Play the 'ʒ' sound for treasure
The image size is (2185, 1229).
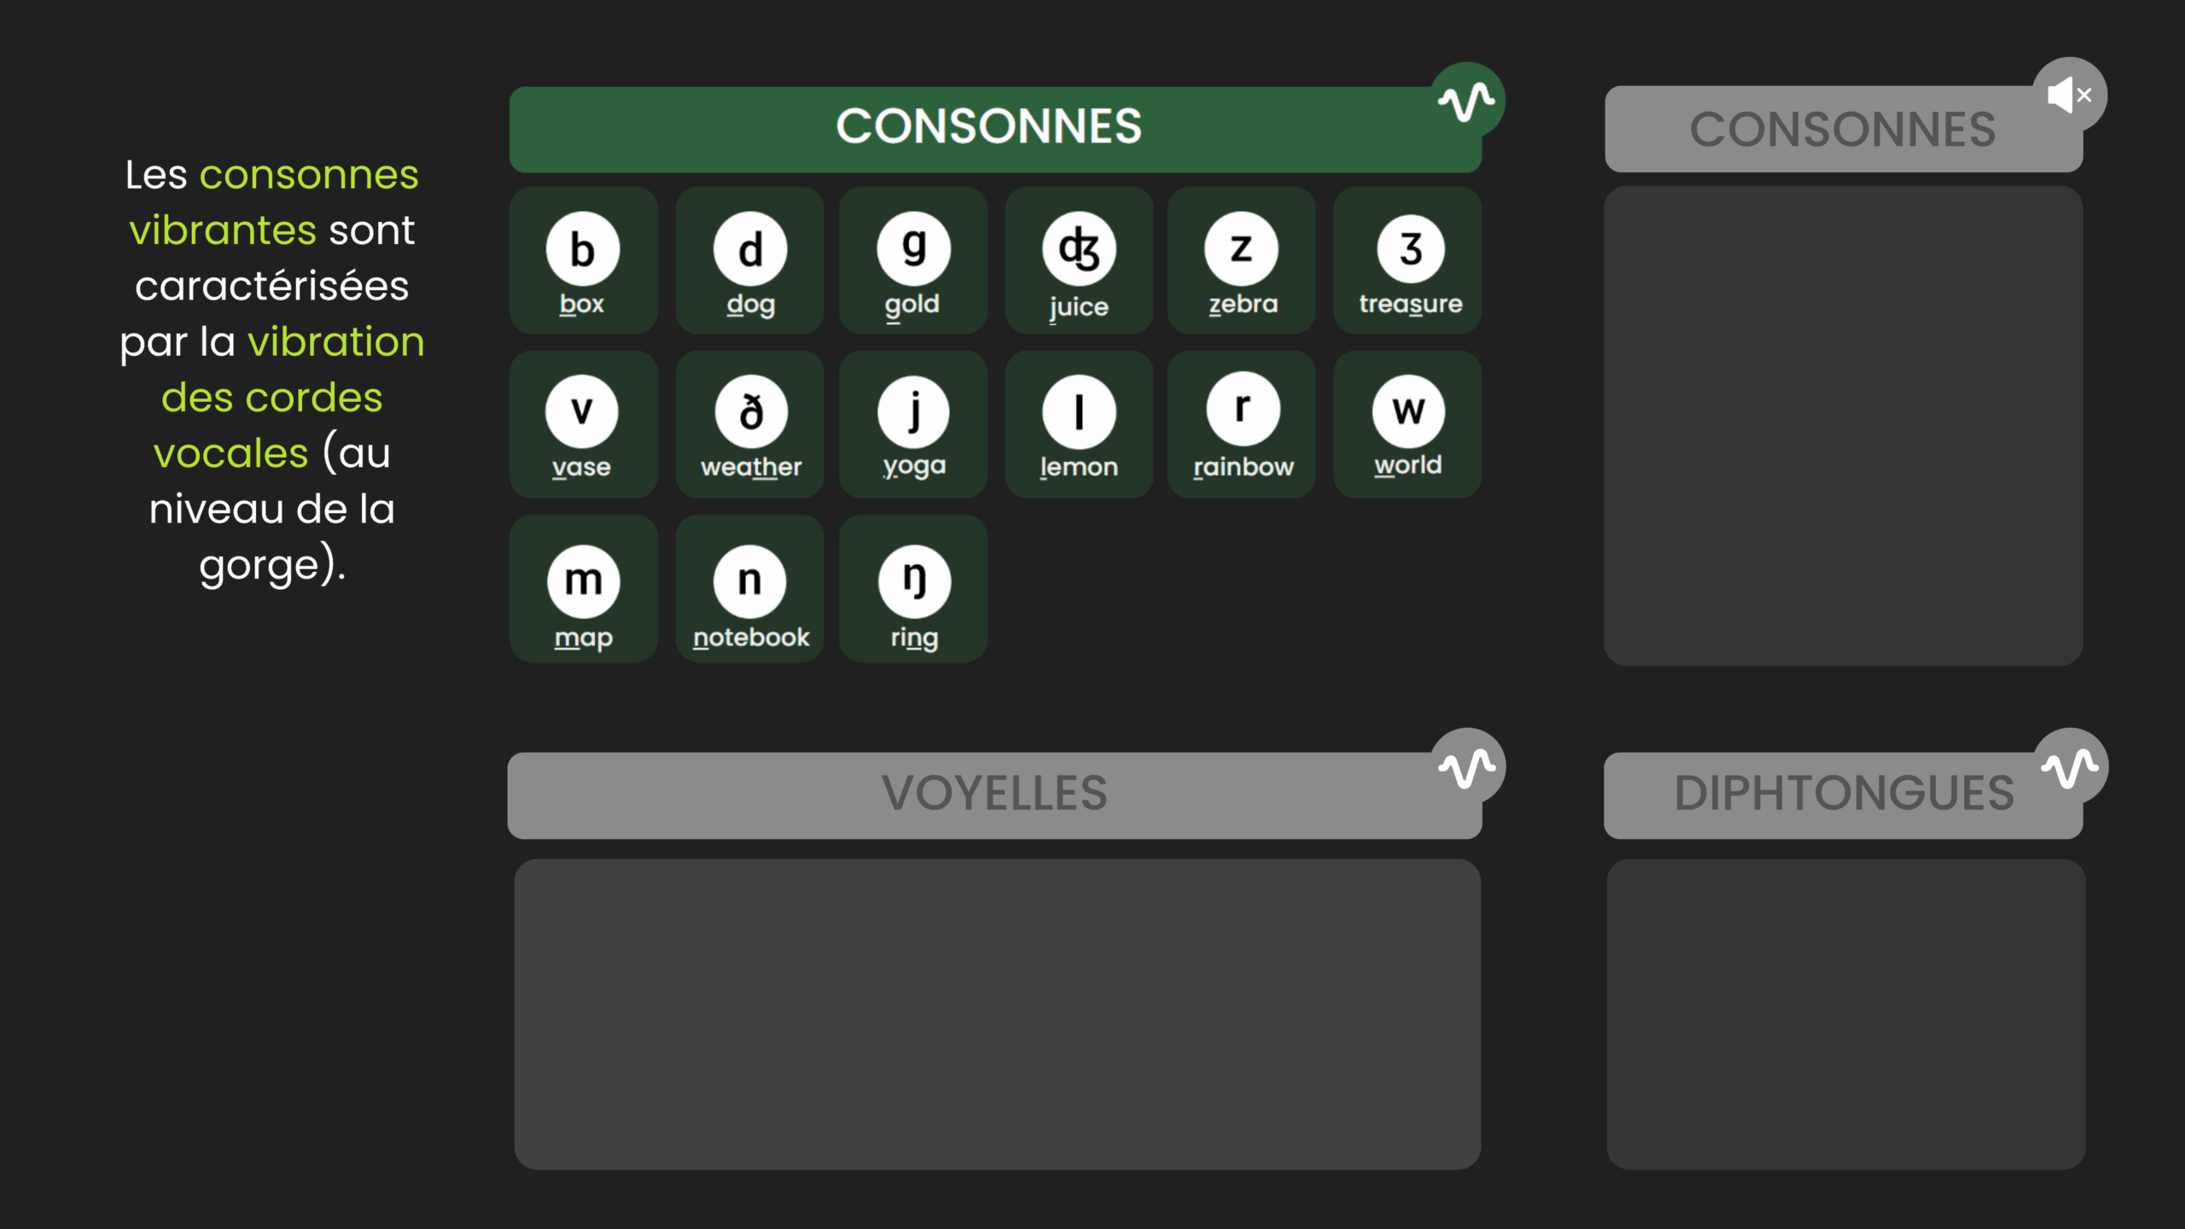click(1411, 249)
